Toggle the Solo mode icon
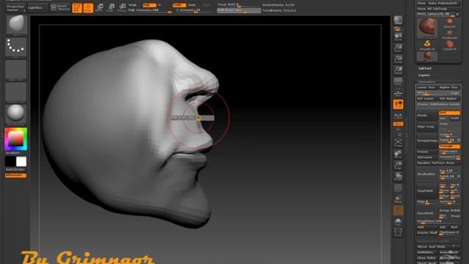This screenshot has height=264, width=469. [x=398, y=221]
